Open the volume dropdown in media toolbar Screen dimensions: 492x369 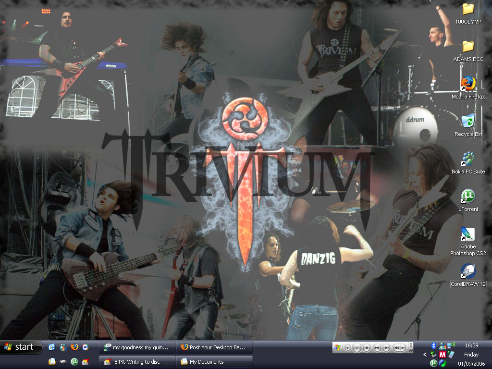403,348
